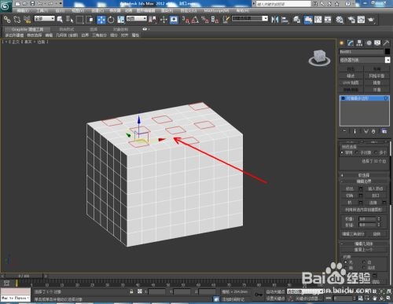Switch to the Utilities hammer tab
Screen dimensions: 393x304
pos(386,43)
